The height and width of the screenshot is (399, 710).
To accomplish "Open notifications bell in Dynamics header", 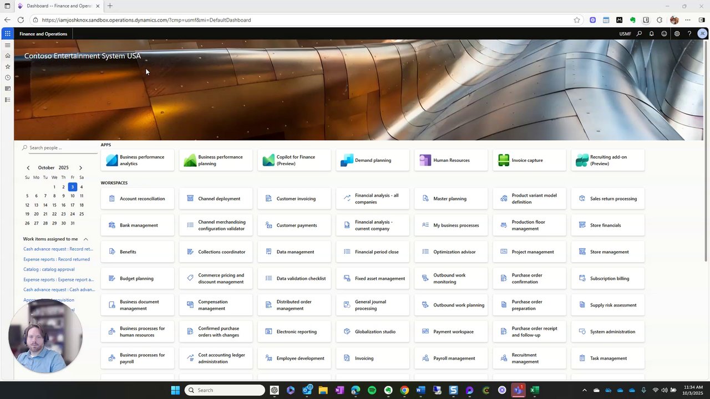I will coord(651,34).
